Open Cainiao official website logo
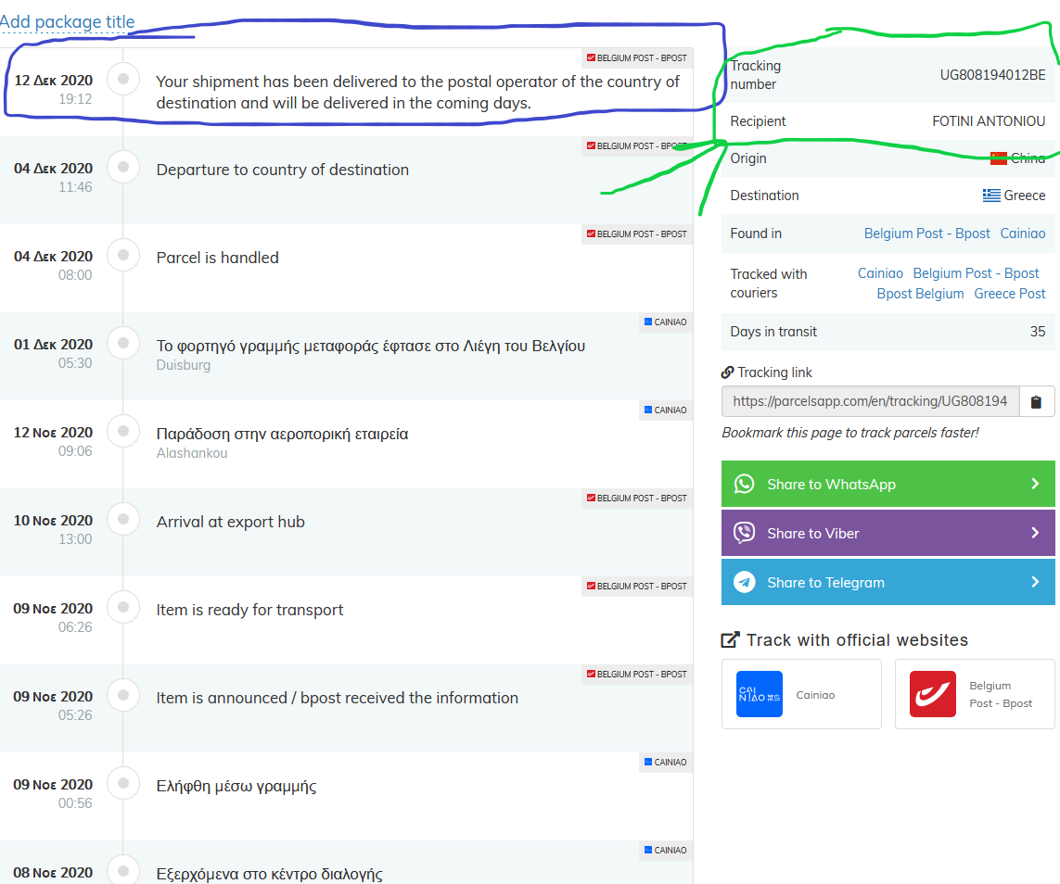This screenshot has width=1060, height=884. (x=760, y=694)
